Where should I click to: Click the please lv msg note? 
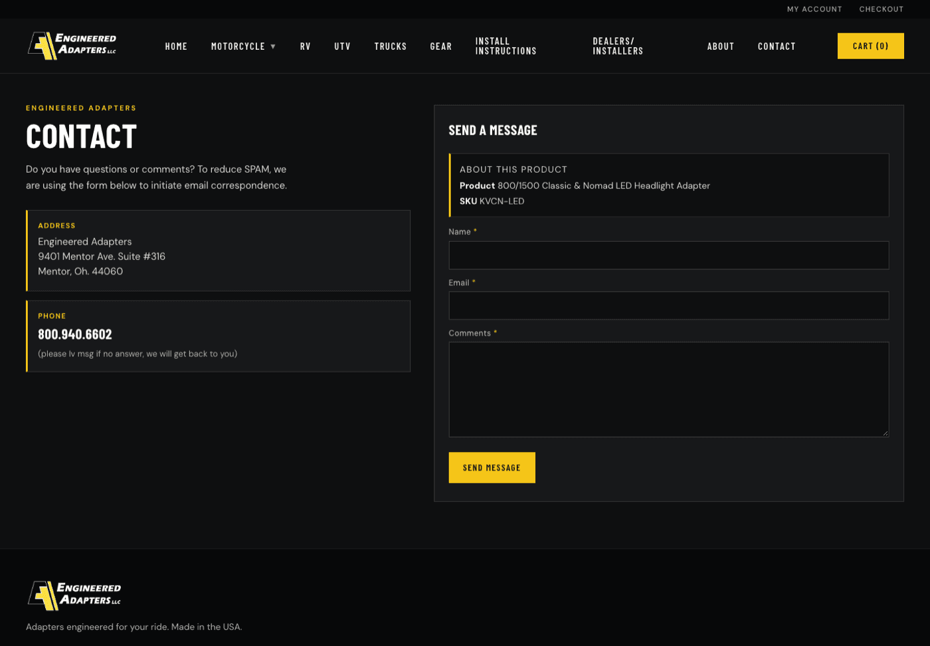tap(138, 354)
